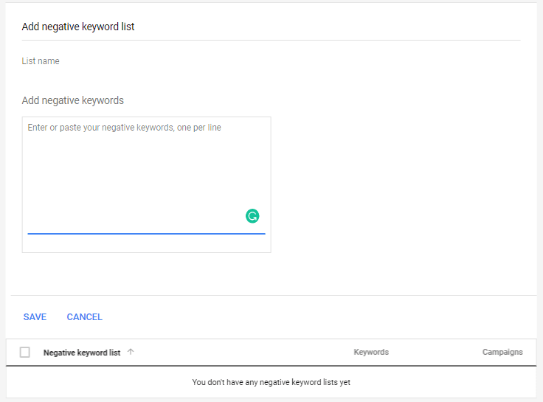Click the placeholder text 'Enter or paste your negative keywords'
Screen dimensions: 543x402
click(x=124, y=128)
